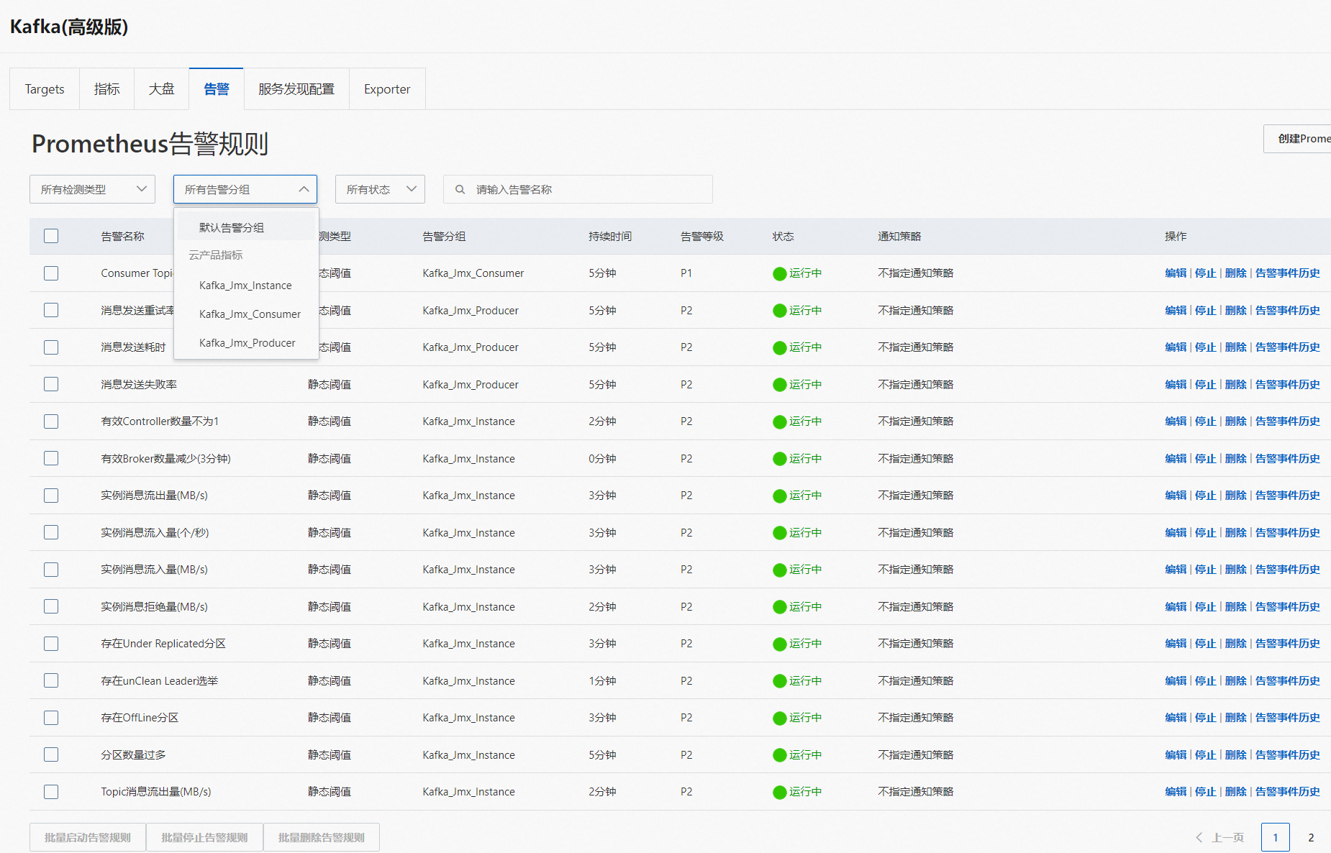Open 告警事件历史 for 实例消息流入量(个/秒)
The height and width of the screenshot is (853, 1331).
click(1288, 533)
